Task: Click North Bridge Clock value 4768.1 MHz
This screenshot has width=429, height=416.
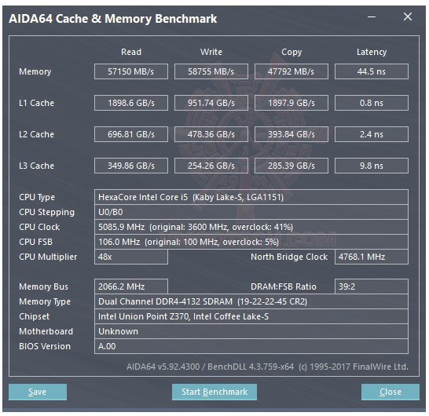Action: coord(372,257)
